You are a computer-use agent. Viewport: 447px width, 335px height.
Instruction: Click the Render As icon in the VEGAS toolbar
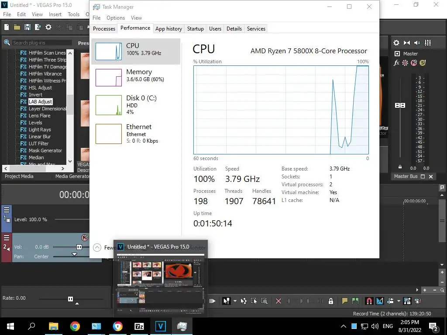pyautogui.click(x=38, y=27)
